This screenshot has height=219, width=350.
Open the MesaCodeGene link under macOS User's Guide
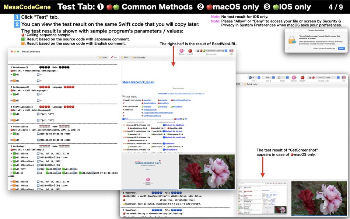(150, 103)
